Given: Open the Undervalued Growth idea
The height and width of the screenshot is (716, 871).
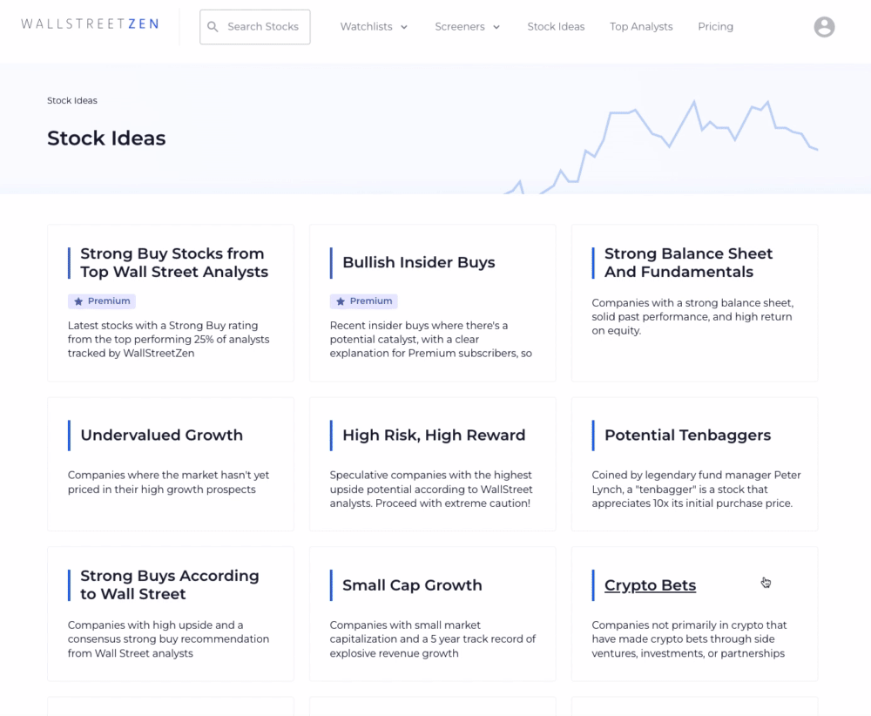Looking at the screenshot, I should 161,436.
